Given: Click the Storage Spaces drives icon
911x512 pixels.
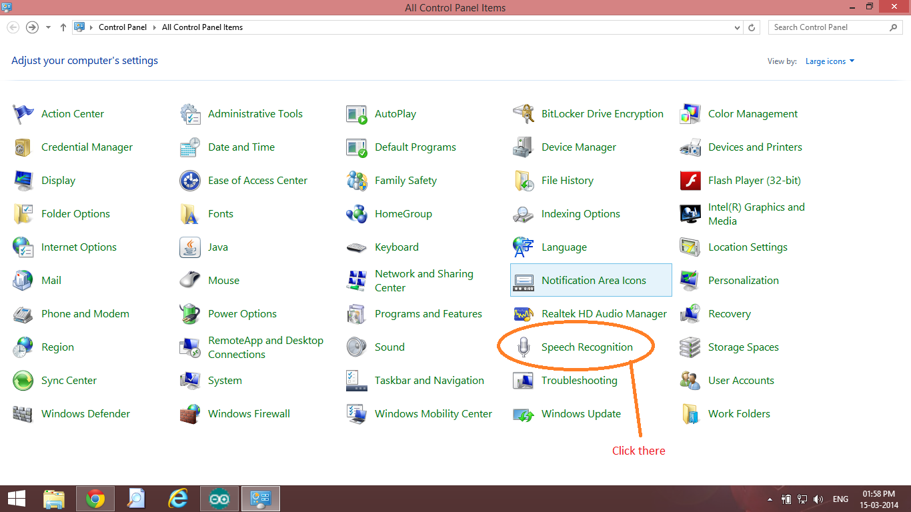Looking at the screenshot, I should tap(690, 347).
